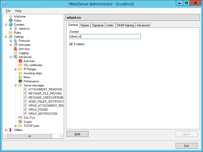The width and height of the screenshot is (203, 152).
Task: Expand the IP Ranges tree node
Action: pyautogui.click(x=15, y=69)
